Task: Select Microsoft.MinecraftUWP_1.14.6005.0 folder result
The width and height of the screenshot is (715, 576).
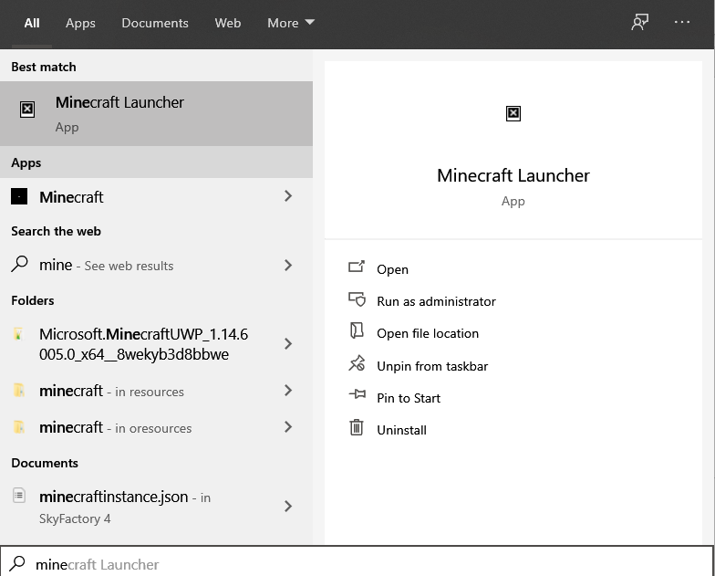Action: [157, 343]
